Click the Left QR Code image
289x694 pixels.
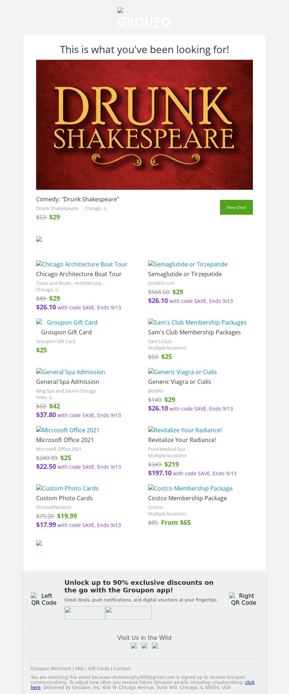click(44, 599)
